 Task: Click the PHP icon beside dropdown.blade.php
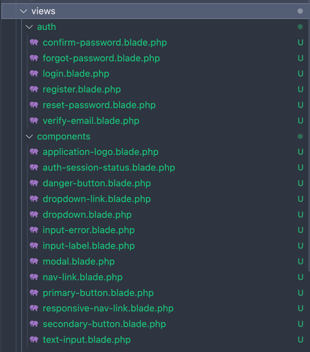[34, 215]
